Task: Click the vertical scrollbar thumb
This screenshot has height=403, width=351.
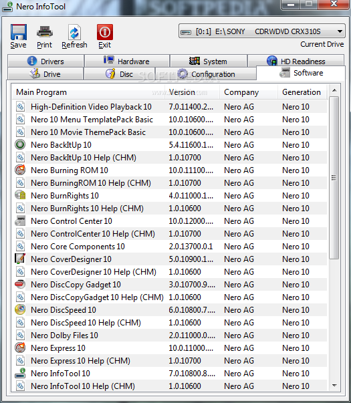Action: click(x=334, y=178)
